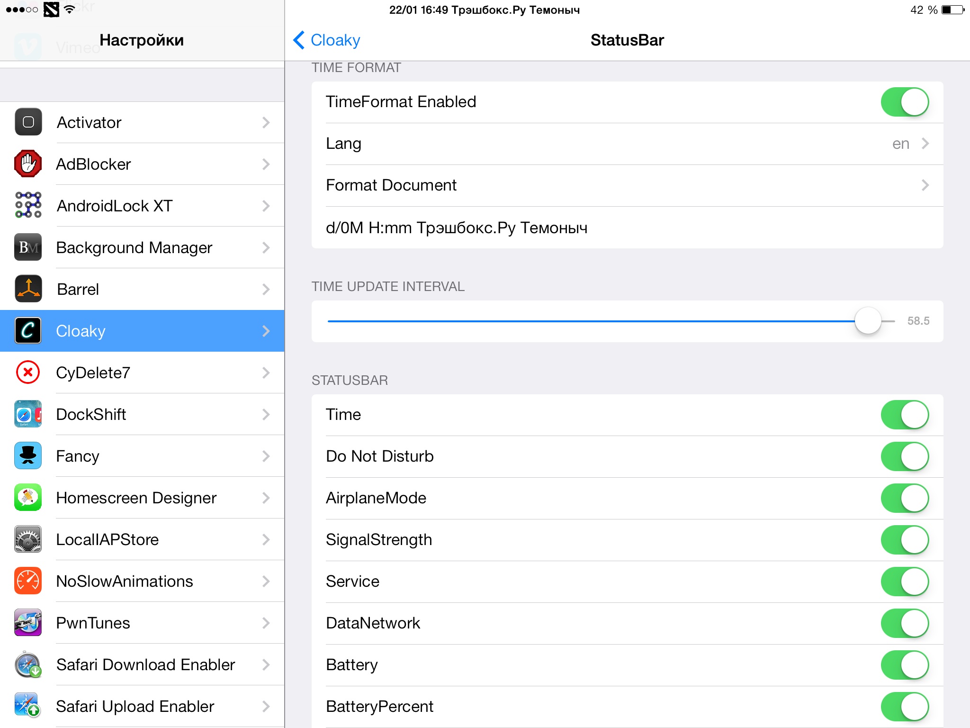Open the Lang setting row
970x728 pixels.
[x=628, y=144]
